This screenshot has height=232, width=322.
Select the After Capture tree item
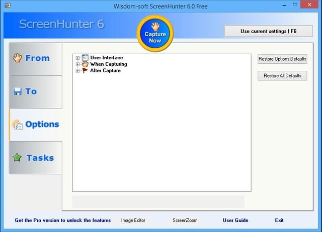point(105,70)
